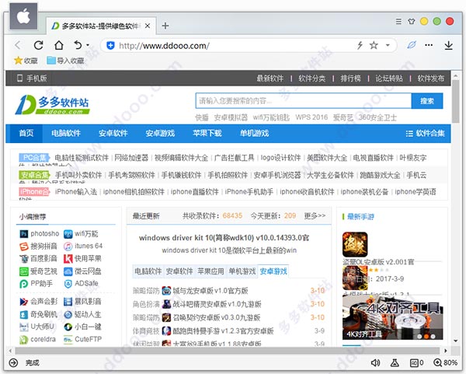This screenshot has width=466, height=374.
Task: Toggle the sound speaker icon in status bar
Action: [375, 362]
